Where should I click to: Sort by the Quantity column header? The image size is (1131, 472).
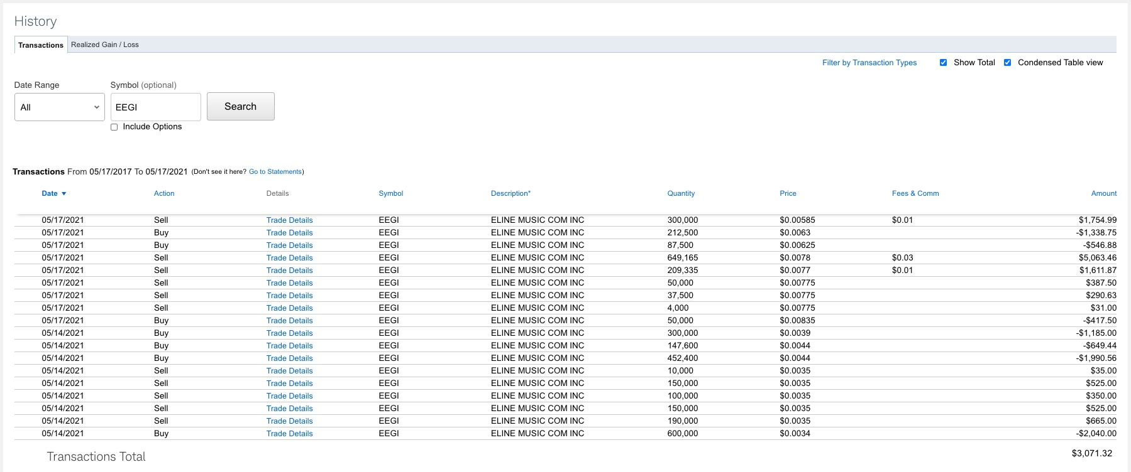coord(681,193)
